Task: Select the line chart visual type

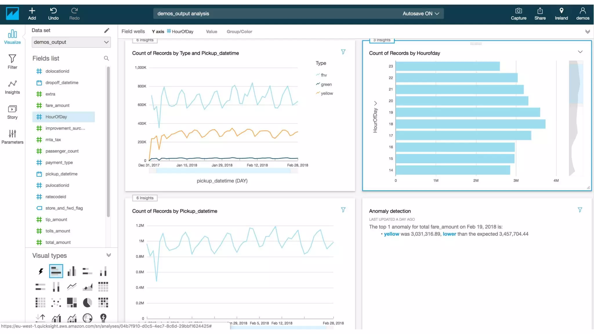Action: pyautogui.click(x=72, y=287)
